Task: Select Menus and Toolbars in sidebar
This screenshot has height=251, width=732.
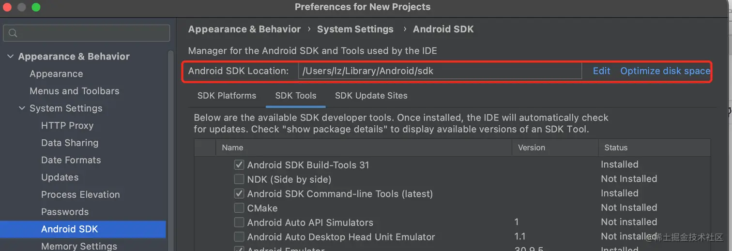Action: pyautogui.click(x=74, y=91)
